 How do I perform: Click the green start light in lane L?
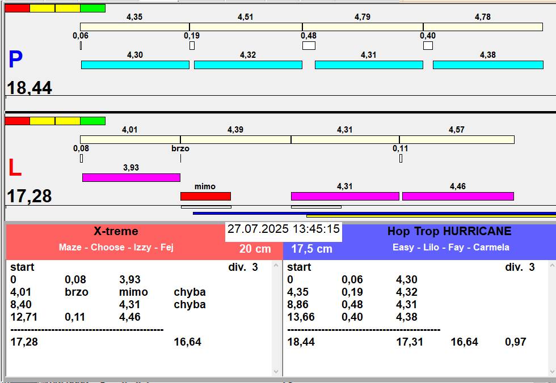pyautogui.click(x=92, y=121)
